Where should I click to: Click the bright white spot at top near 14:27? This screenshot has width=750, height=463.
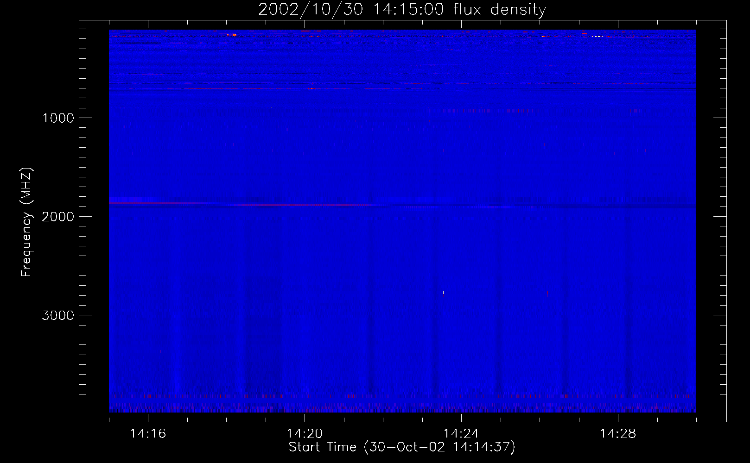pos(597,36)
